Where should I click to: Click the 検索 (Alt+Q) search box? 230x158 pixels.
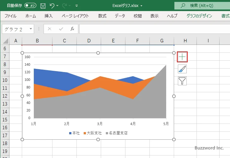(x=202, y=6)
